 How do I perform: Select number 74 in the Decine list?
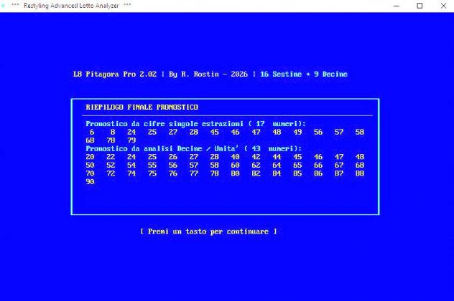(131, 173)
